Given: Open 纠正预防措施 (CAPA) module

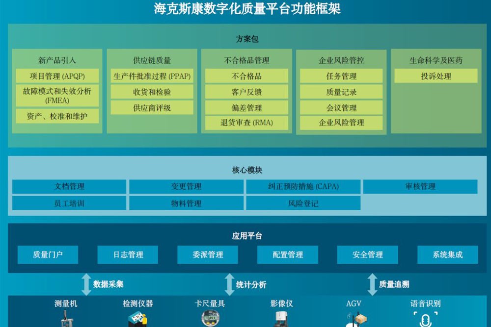Looking at the screenshot, I should coord(303,186).
